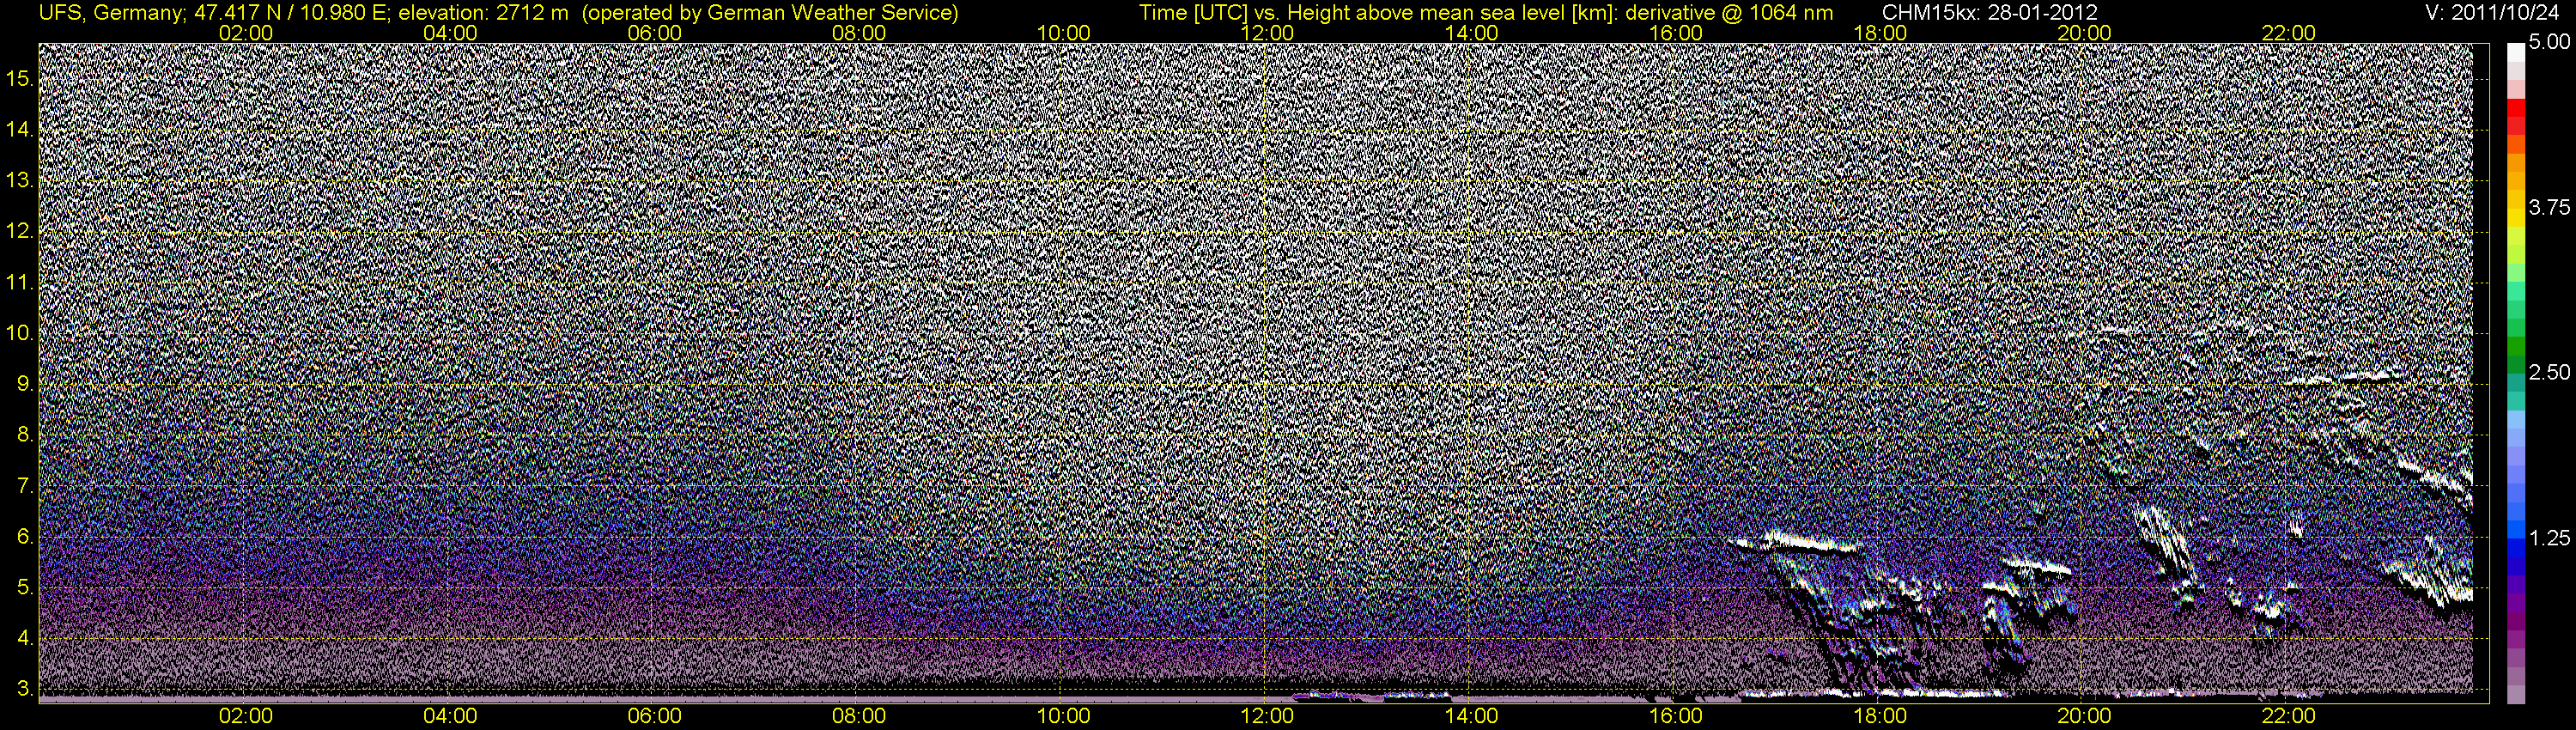Click the 5 km height axis label
This screenshot has height=730, width=2576.
[25, 588]
